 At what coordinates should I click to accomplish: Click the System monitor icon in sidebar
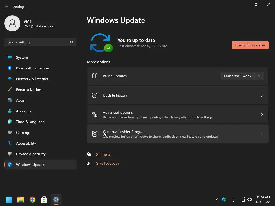[10, 57]
